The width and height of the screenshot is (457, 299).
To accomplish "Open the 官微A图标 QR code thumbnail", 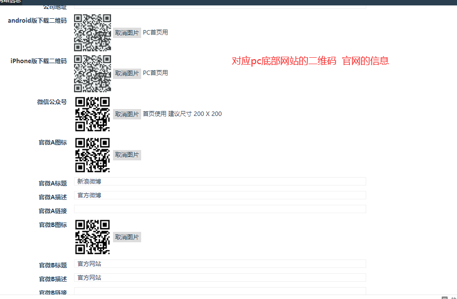I will coord(92,155).
